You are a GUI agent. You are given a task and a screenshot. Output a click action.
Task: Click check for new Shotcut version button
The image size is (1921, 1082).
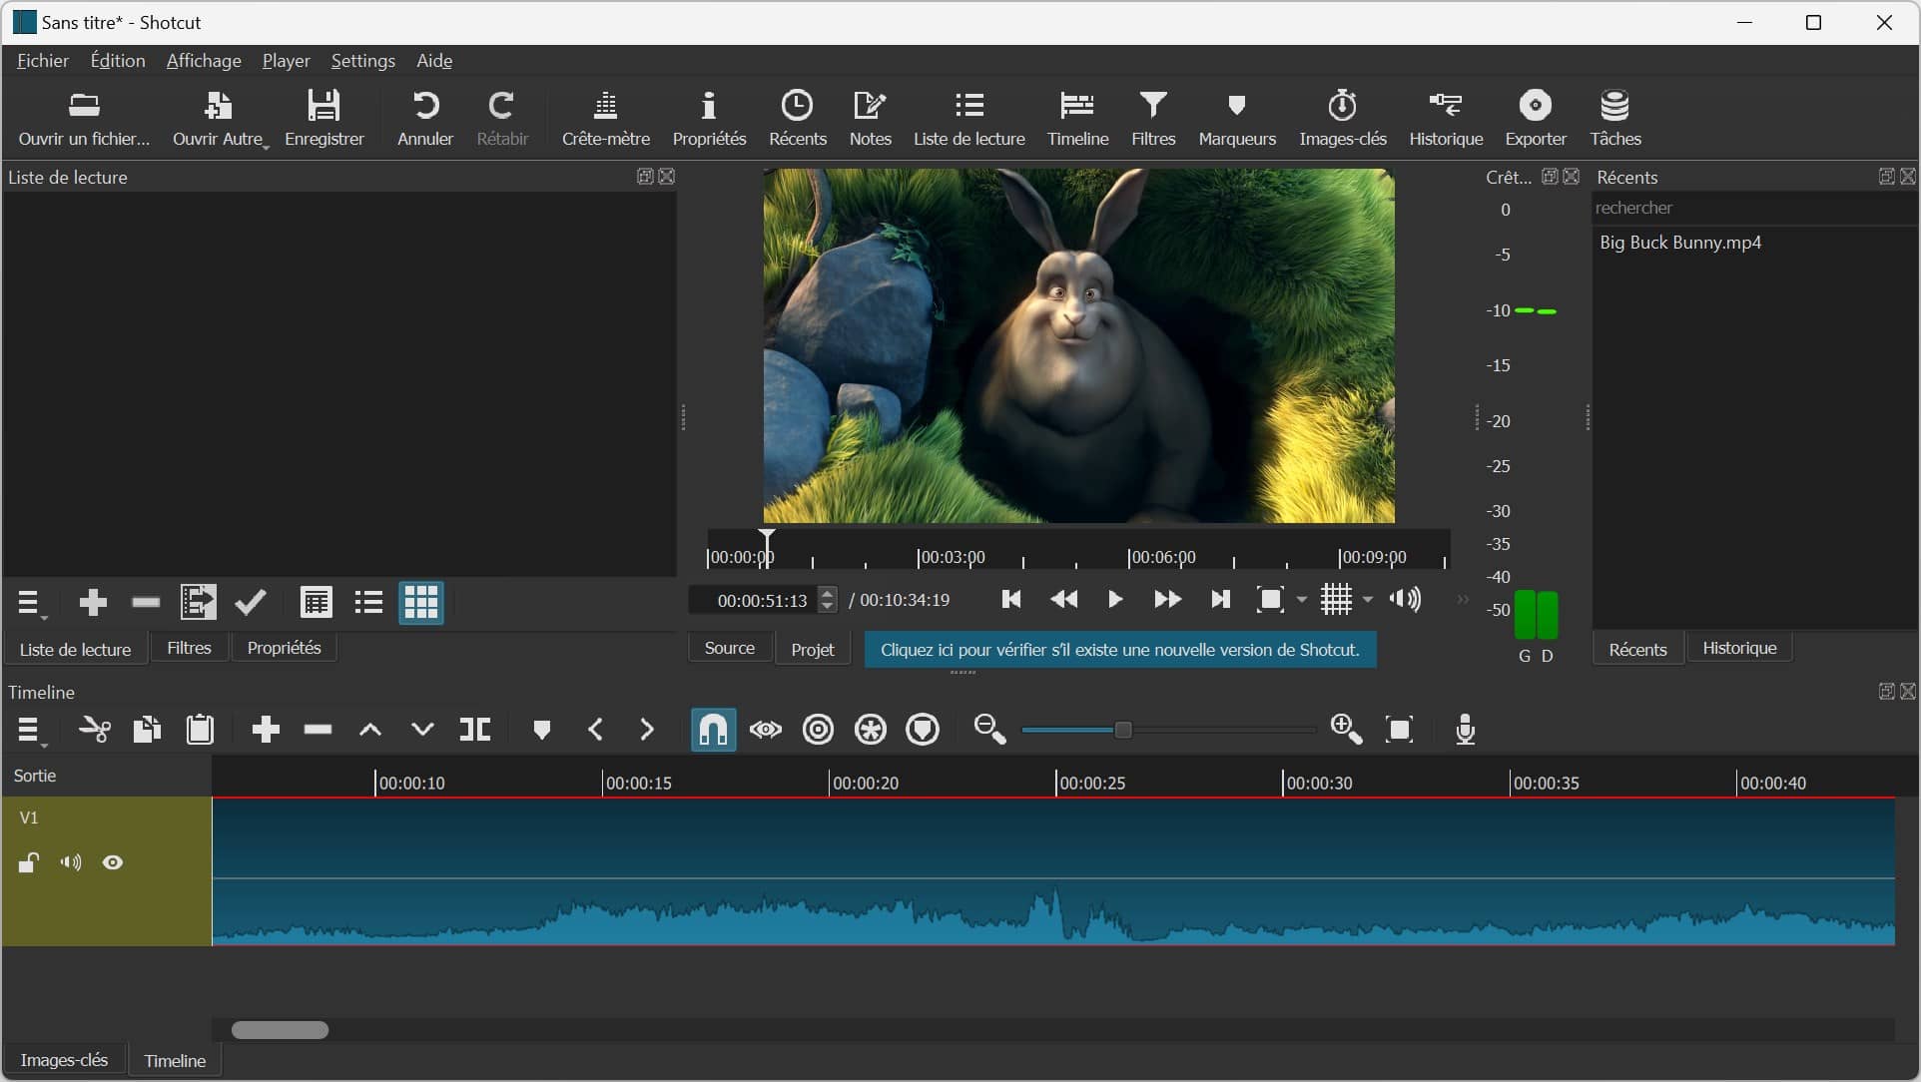(1120, 648)
